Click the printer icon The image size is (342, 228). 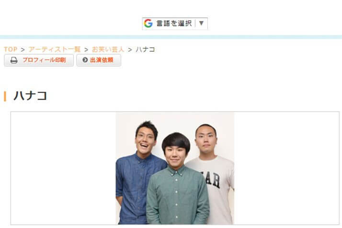click(x=14, y=60)
